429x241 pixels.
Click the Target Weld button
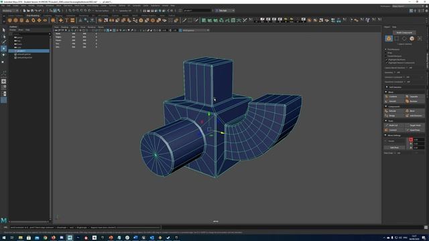coord(415,125)
